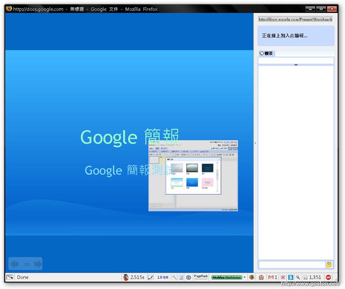345x289 pixels.
Task: Click the Fasterfox page load timer icon
Action: tap(126, 277)
